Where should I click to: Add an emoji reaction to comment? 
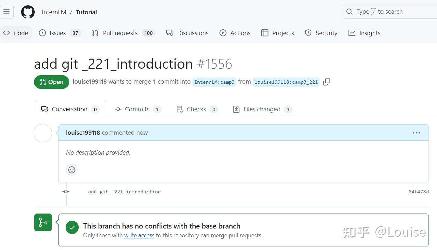coord(72,170)
